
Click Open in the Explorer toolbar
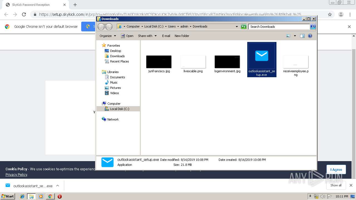coord(127,36)
